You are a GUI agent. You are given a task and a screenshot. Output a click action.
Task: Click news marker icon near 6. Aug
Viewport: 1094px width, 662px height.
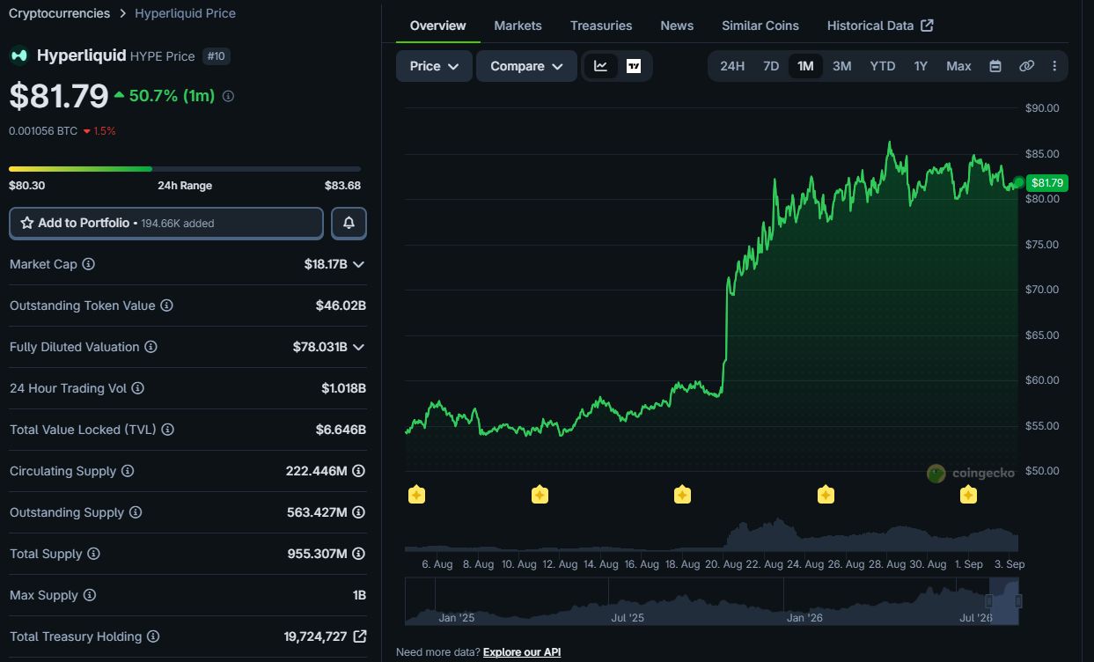pyautogui.click(x=416, y=495)
